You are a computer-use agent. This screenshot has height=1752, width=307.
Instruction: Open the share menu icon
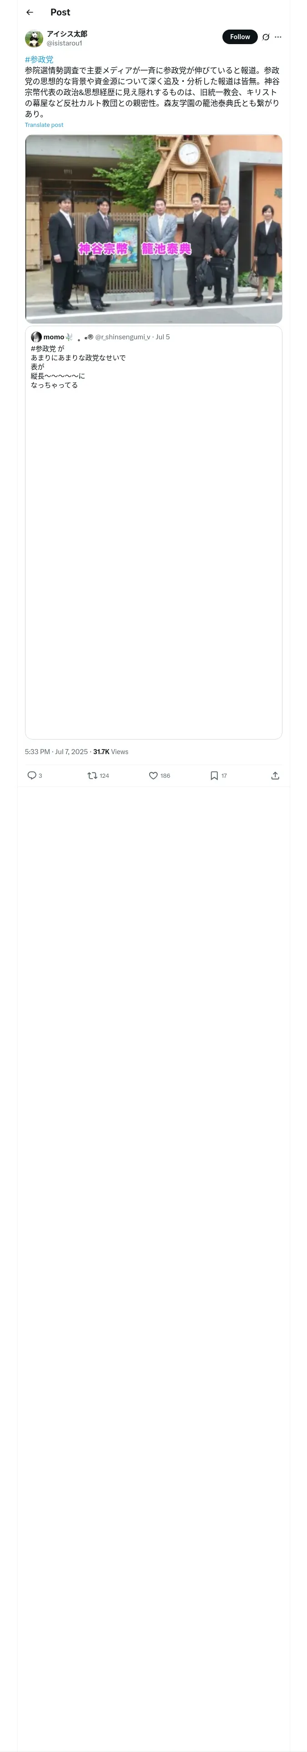point(275,775)
